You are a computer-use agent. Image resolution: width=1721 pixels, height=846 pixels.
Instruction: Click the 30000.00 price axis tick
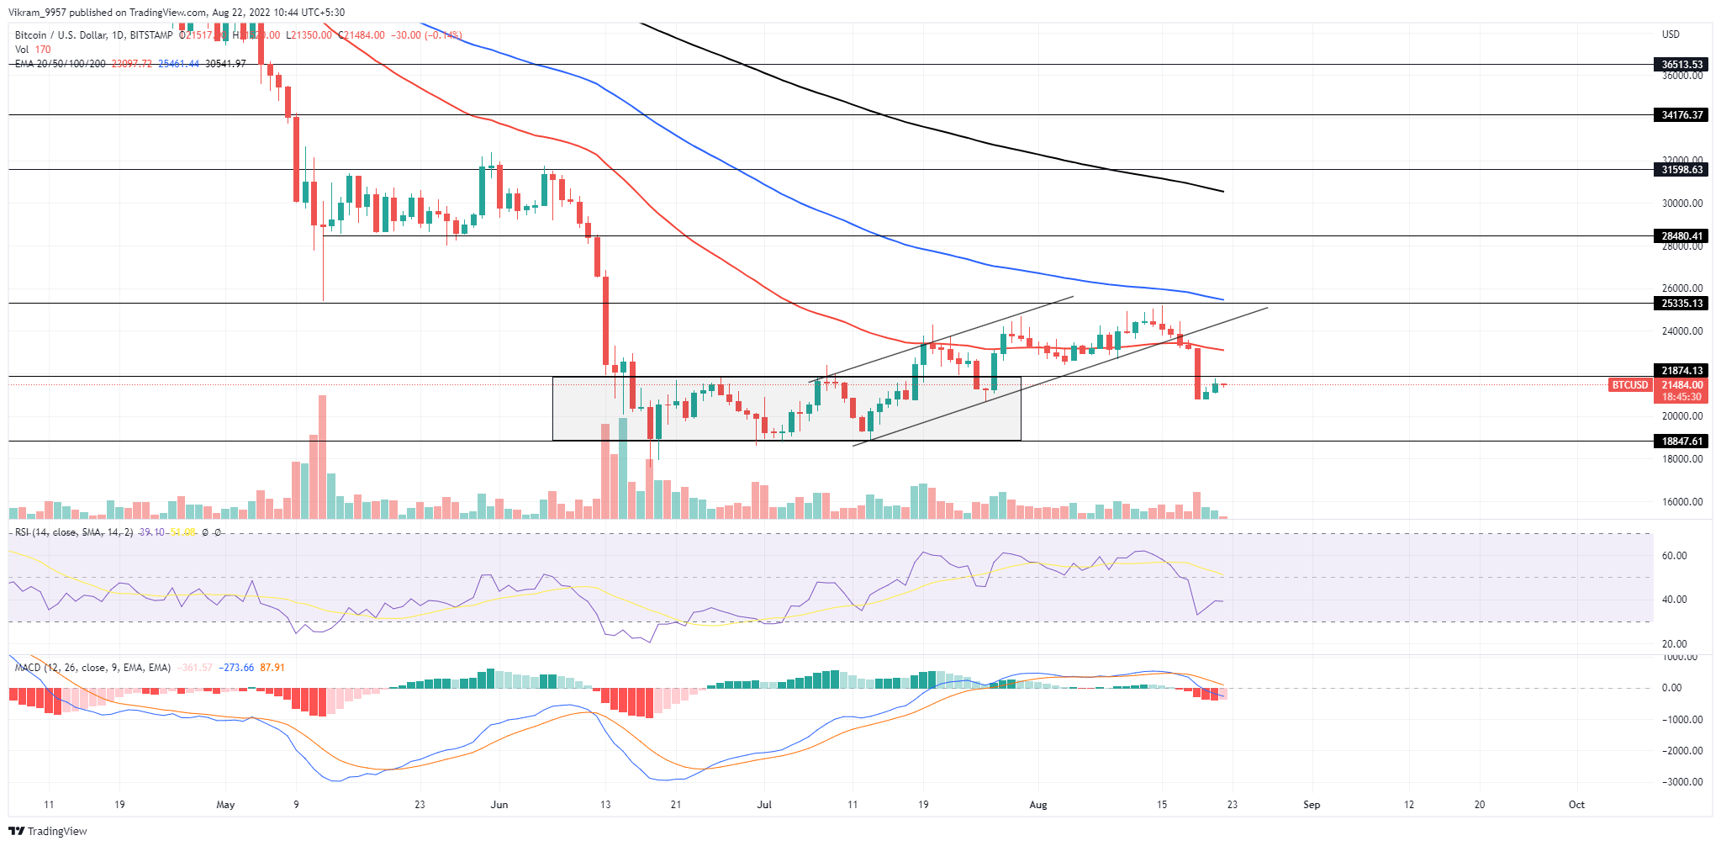[1682, 203]
